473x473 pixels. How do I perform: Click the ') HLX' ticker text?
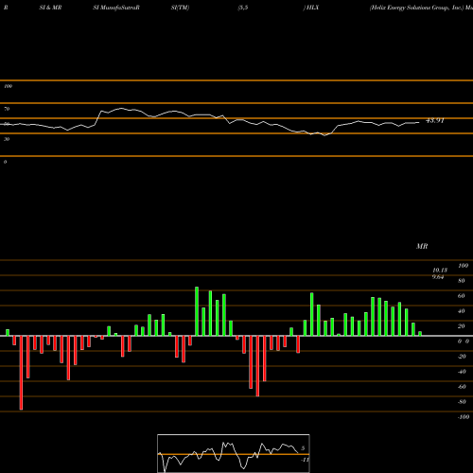pos(311,8)
